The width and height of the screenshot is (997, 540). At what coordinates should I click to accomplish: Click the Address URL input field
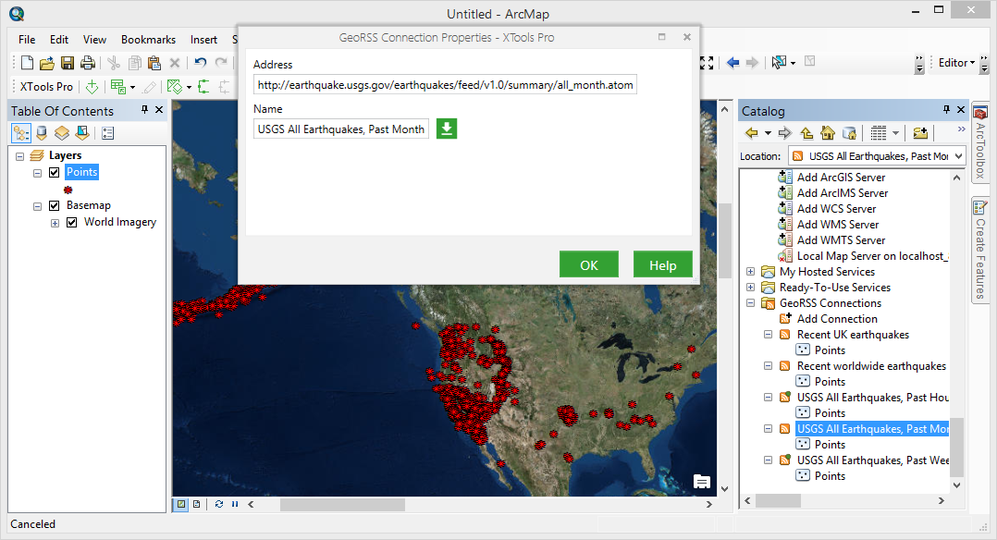click(445, 84)
